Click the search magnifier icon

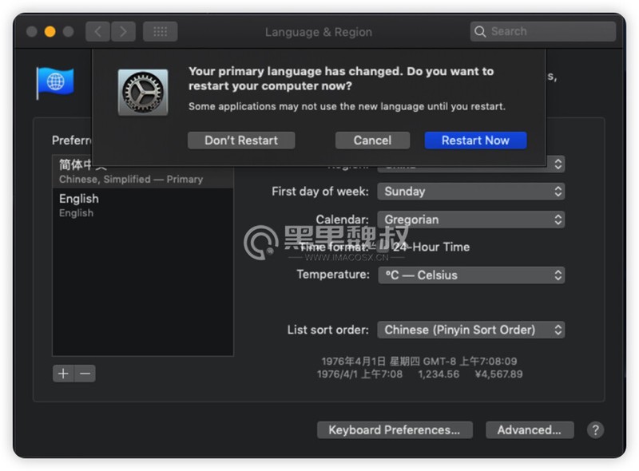(480, 31)
